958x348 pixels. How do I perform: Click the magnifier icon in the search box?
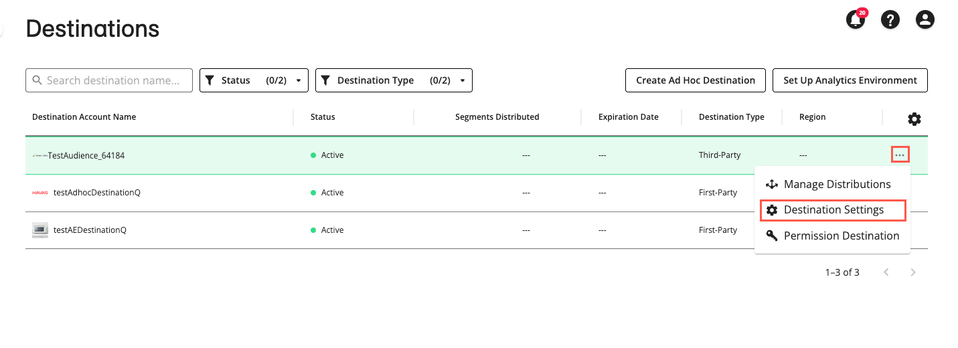tap(37, 80)
